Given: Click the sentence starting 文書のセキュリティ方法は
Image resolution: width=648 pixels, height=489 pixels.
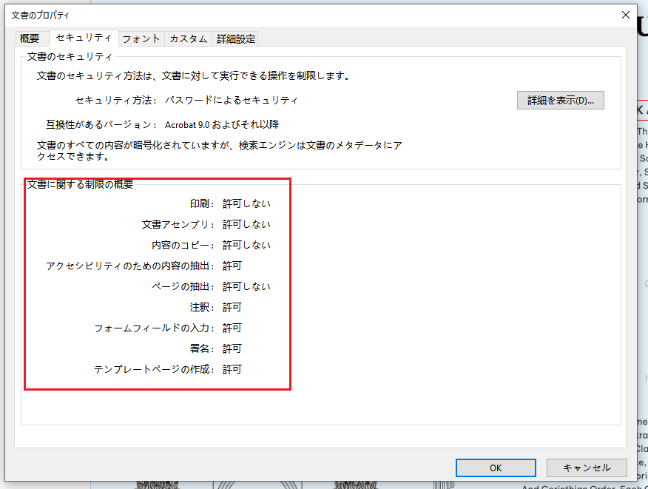Looking at the screenshot, I should 194,75.
